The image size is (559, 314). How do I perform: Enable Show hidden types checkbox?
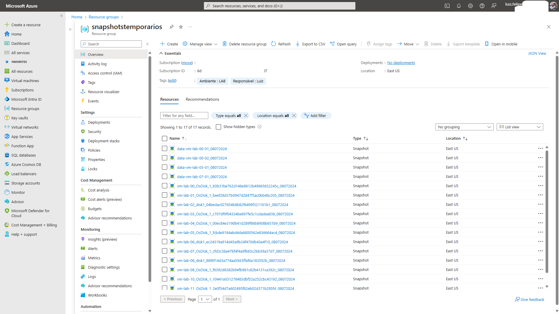pos(218,127)
